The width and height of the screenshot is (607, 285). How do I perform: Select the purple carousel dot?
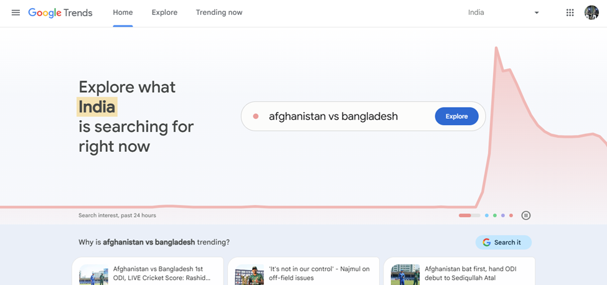[503, 215]
